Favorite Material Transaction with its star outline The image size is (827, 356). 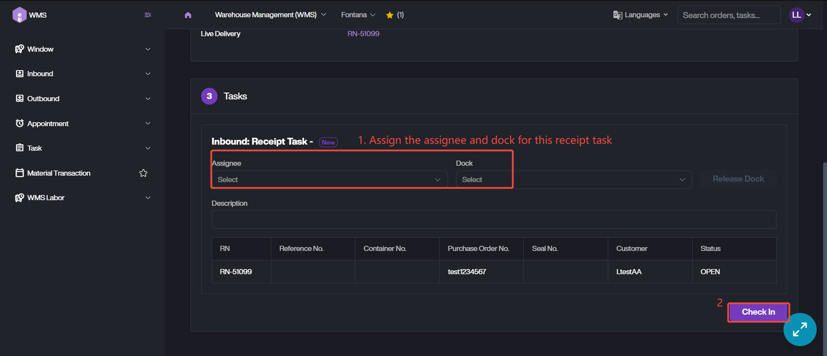point(143,173)
